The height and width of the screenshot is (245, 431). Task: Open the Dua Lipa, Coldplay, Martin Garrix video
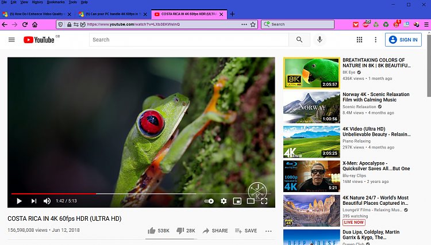pyautogui.click(x=371, y=235)
